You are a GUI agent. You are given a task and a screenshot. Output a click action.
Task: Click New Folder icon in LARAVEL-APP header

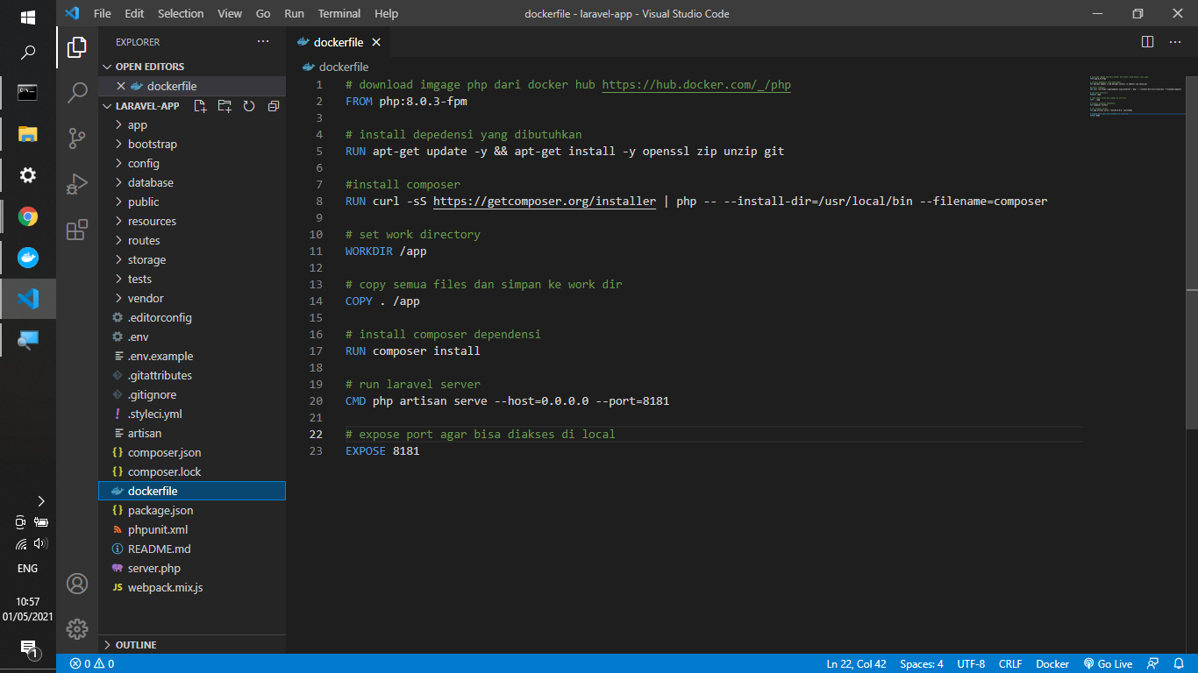[x=225, y=106]
